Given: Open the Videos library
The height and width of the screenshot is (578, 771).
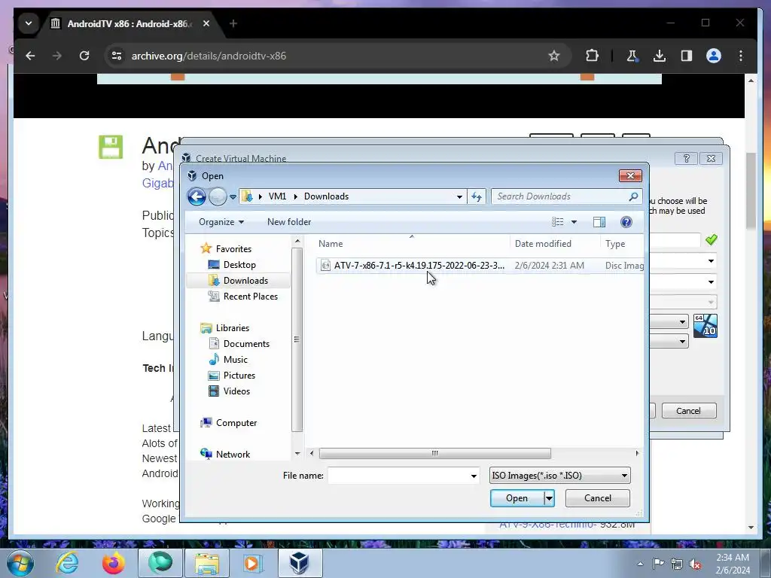Looking at the screenshot, I should [x=236, y=391].
